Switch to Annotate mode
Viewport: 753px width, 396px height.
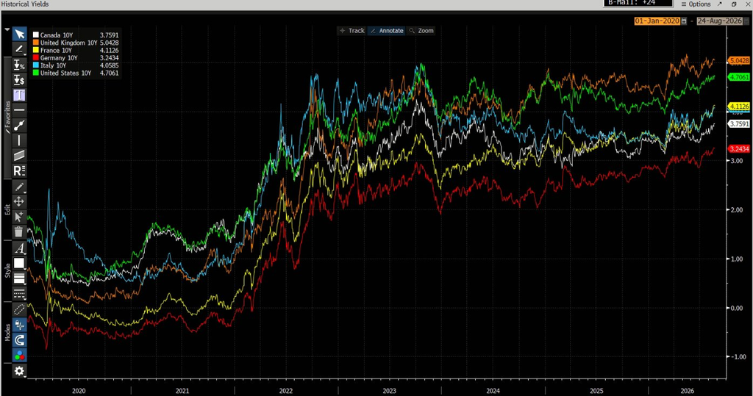(x=387, y=30)
